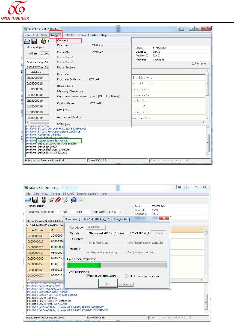Check Skip Flash Erase option
Image resolution: width=234 pixels, height=322 pixels.
pos(88,243)
